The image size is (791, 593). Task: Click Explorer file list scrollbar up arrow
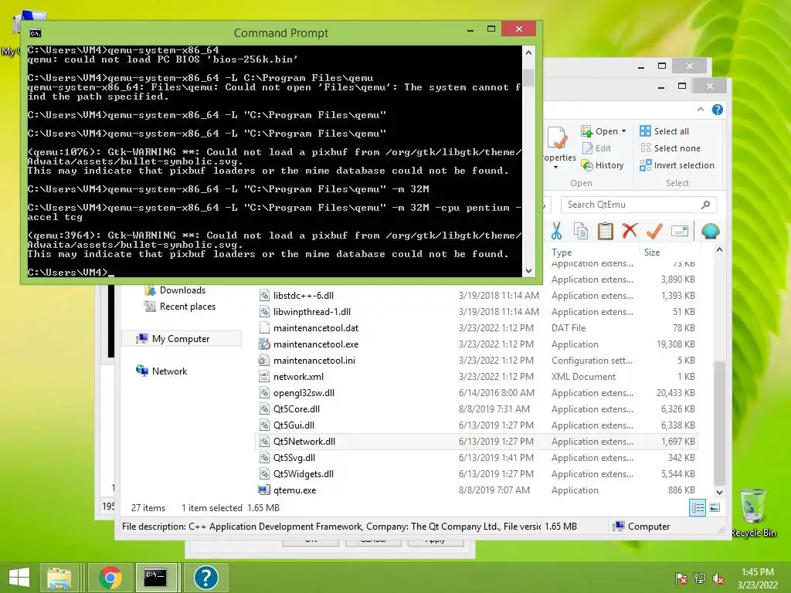(x=720, y=250)
